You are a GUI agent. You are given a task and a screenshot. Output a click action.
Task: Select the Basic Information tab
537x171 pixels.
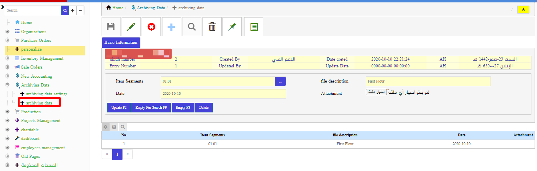pyautogui.click(x=121, y=42)
